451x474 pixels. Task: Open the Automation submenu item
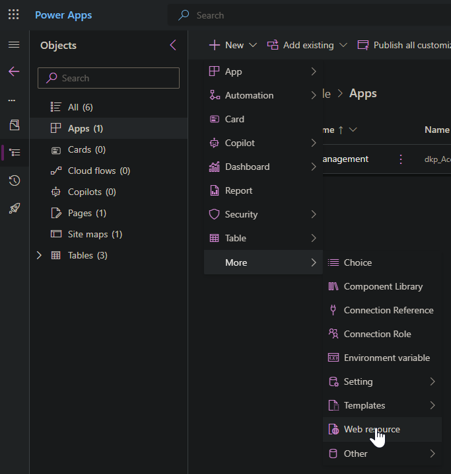coord(263,95)
